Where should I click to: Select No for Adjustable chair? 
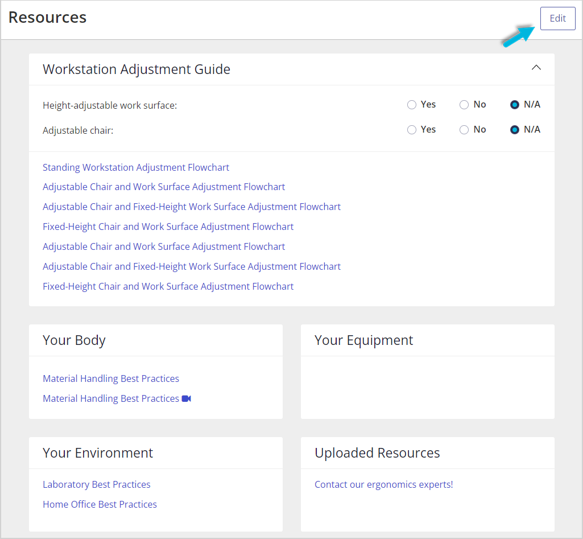(464, 130)
